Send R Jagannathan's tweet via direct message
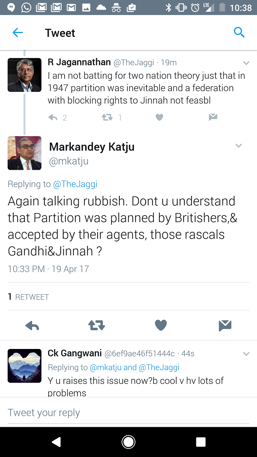 pos(213,118)
